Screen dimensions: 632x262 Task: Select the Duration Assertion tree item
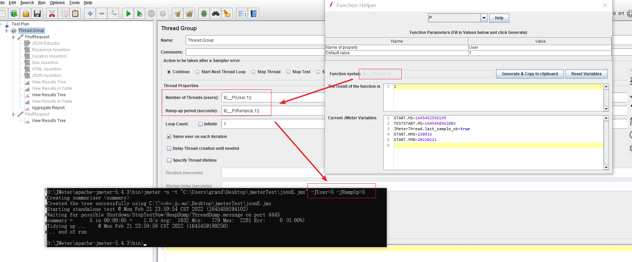(49, 56)
